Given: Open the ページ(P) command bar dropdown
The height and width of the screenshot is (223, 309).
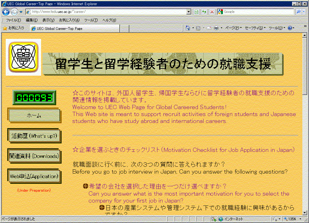Looking at the screenshot, I should [233, 28].
